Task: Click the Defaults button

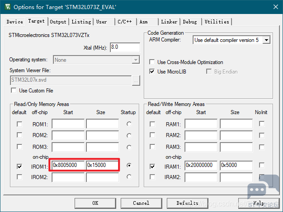Action: [x=187, y=203]
